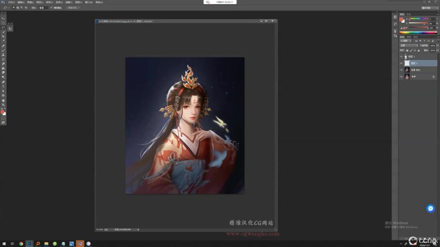Image resolution: width=440 pixels, height=247 pixels.
Task: Open the layer opacity slider arrow
Action: 437,45
